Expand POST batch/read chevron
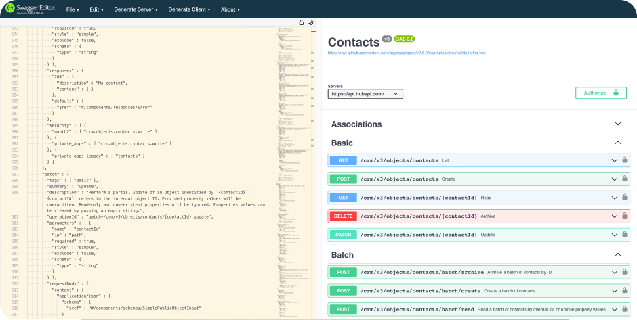The height and width of the screenshot is (320, 637). coord(615,309)
